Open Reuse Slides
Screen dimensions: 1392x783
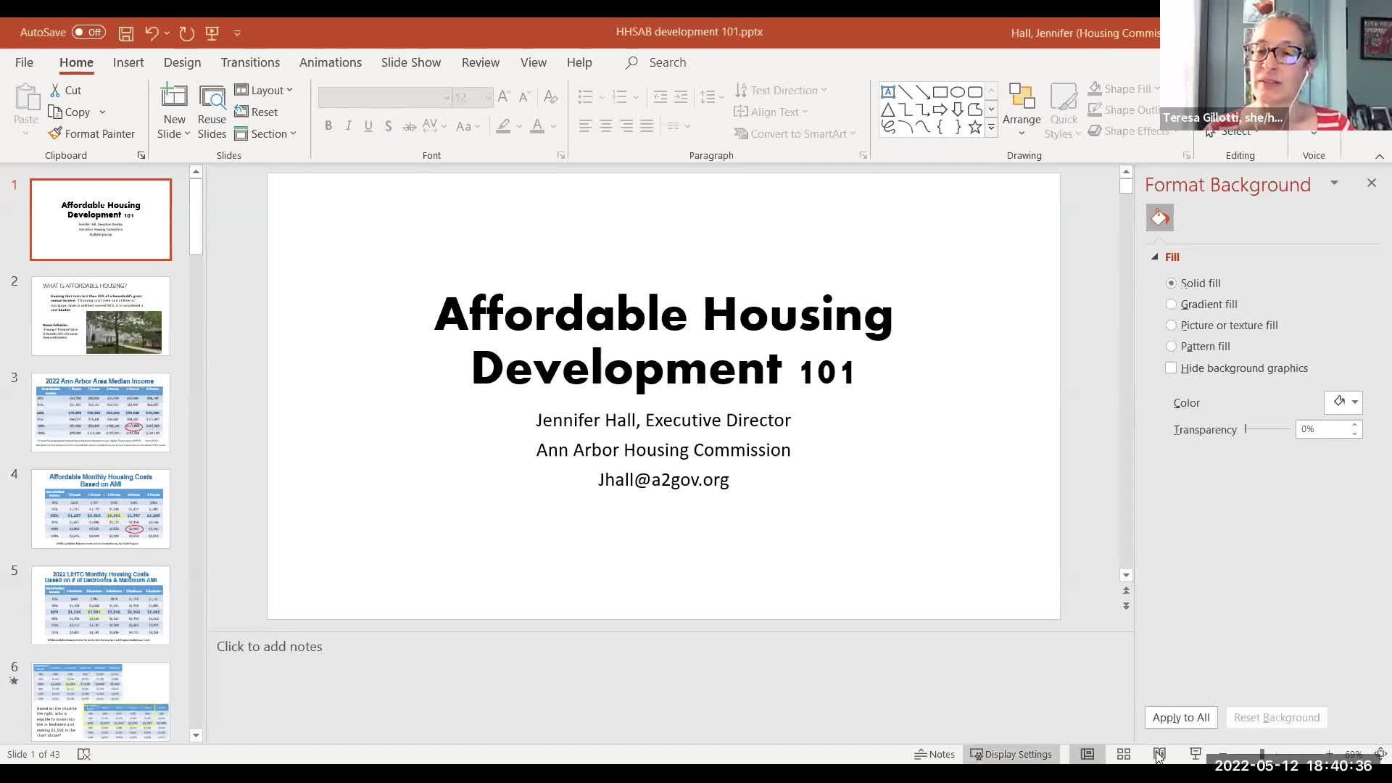(x=212, y=113)
